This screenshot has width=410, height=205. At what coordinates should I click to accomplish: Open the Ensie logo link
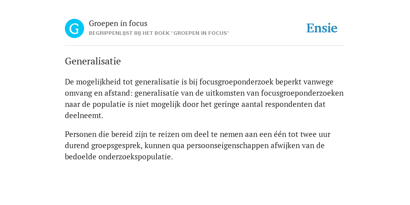(x=322, y=28)
